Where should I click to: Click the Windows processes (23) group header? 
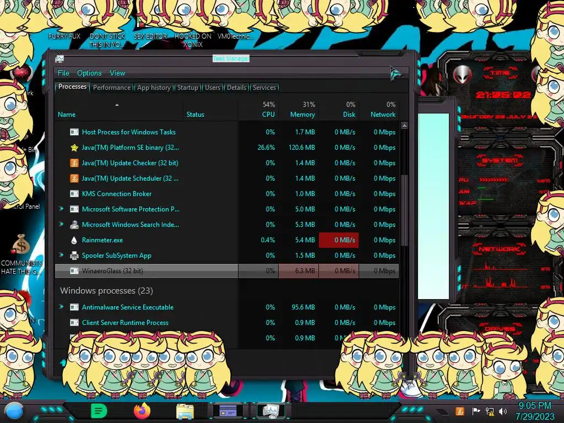[x=106, y=291]
